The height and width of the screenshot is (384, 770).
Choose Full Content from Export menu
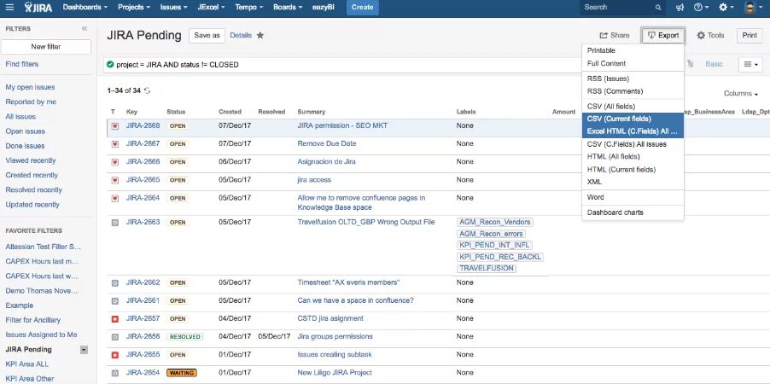pos(633,63)
